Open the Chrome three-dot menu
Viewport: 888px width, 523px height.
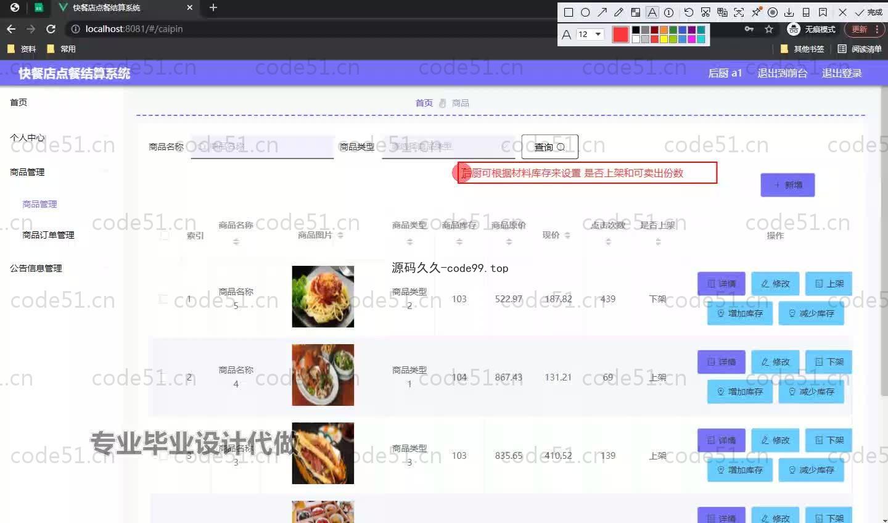pyautogui.click(x=877, y=29)
